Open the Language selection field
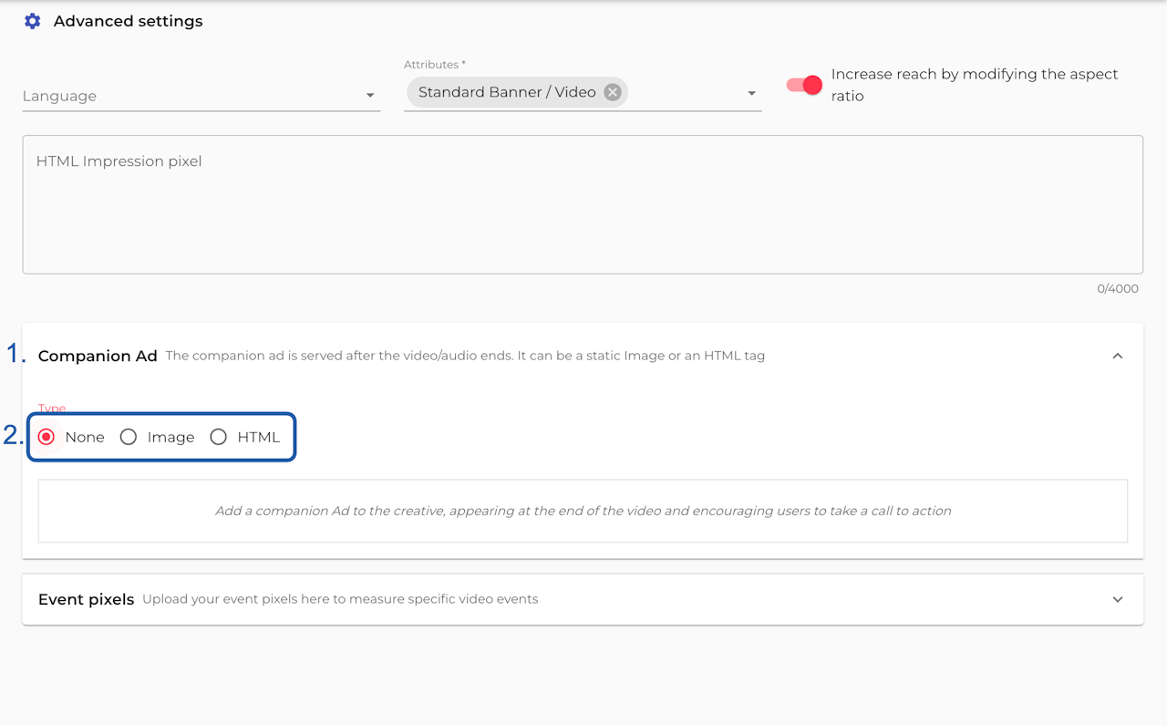1167x725 pixels. click(182, 96)
